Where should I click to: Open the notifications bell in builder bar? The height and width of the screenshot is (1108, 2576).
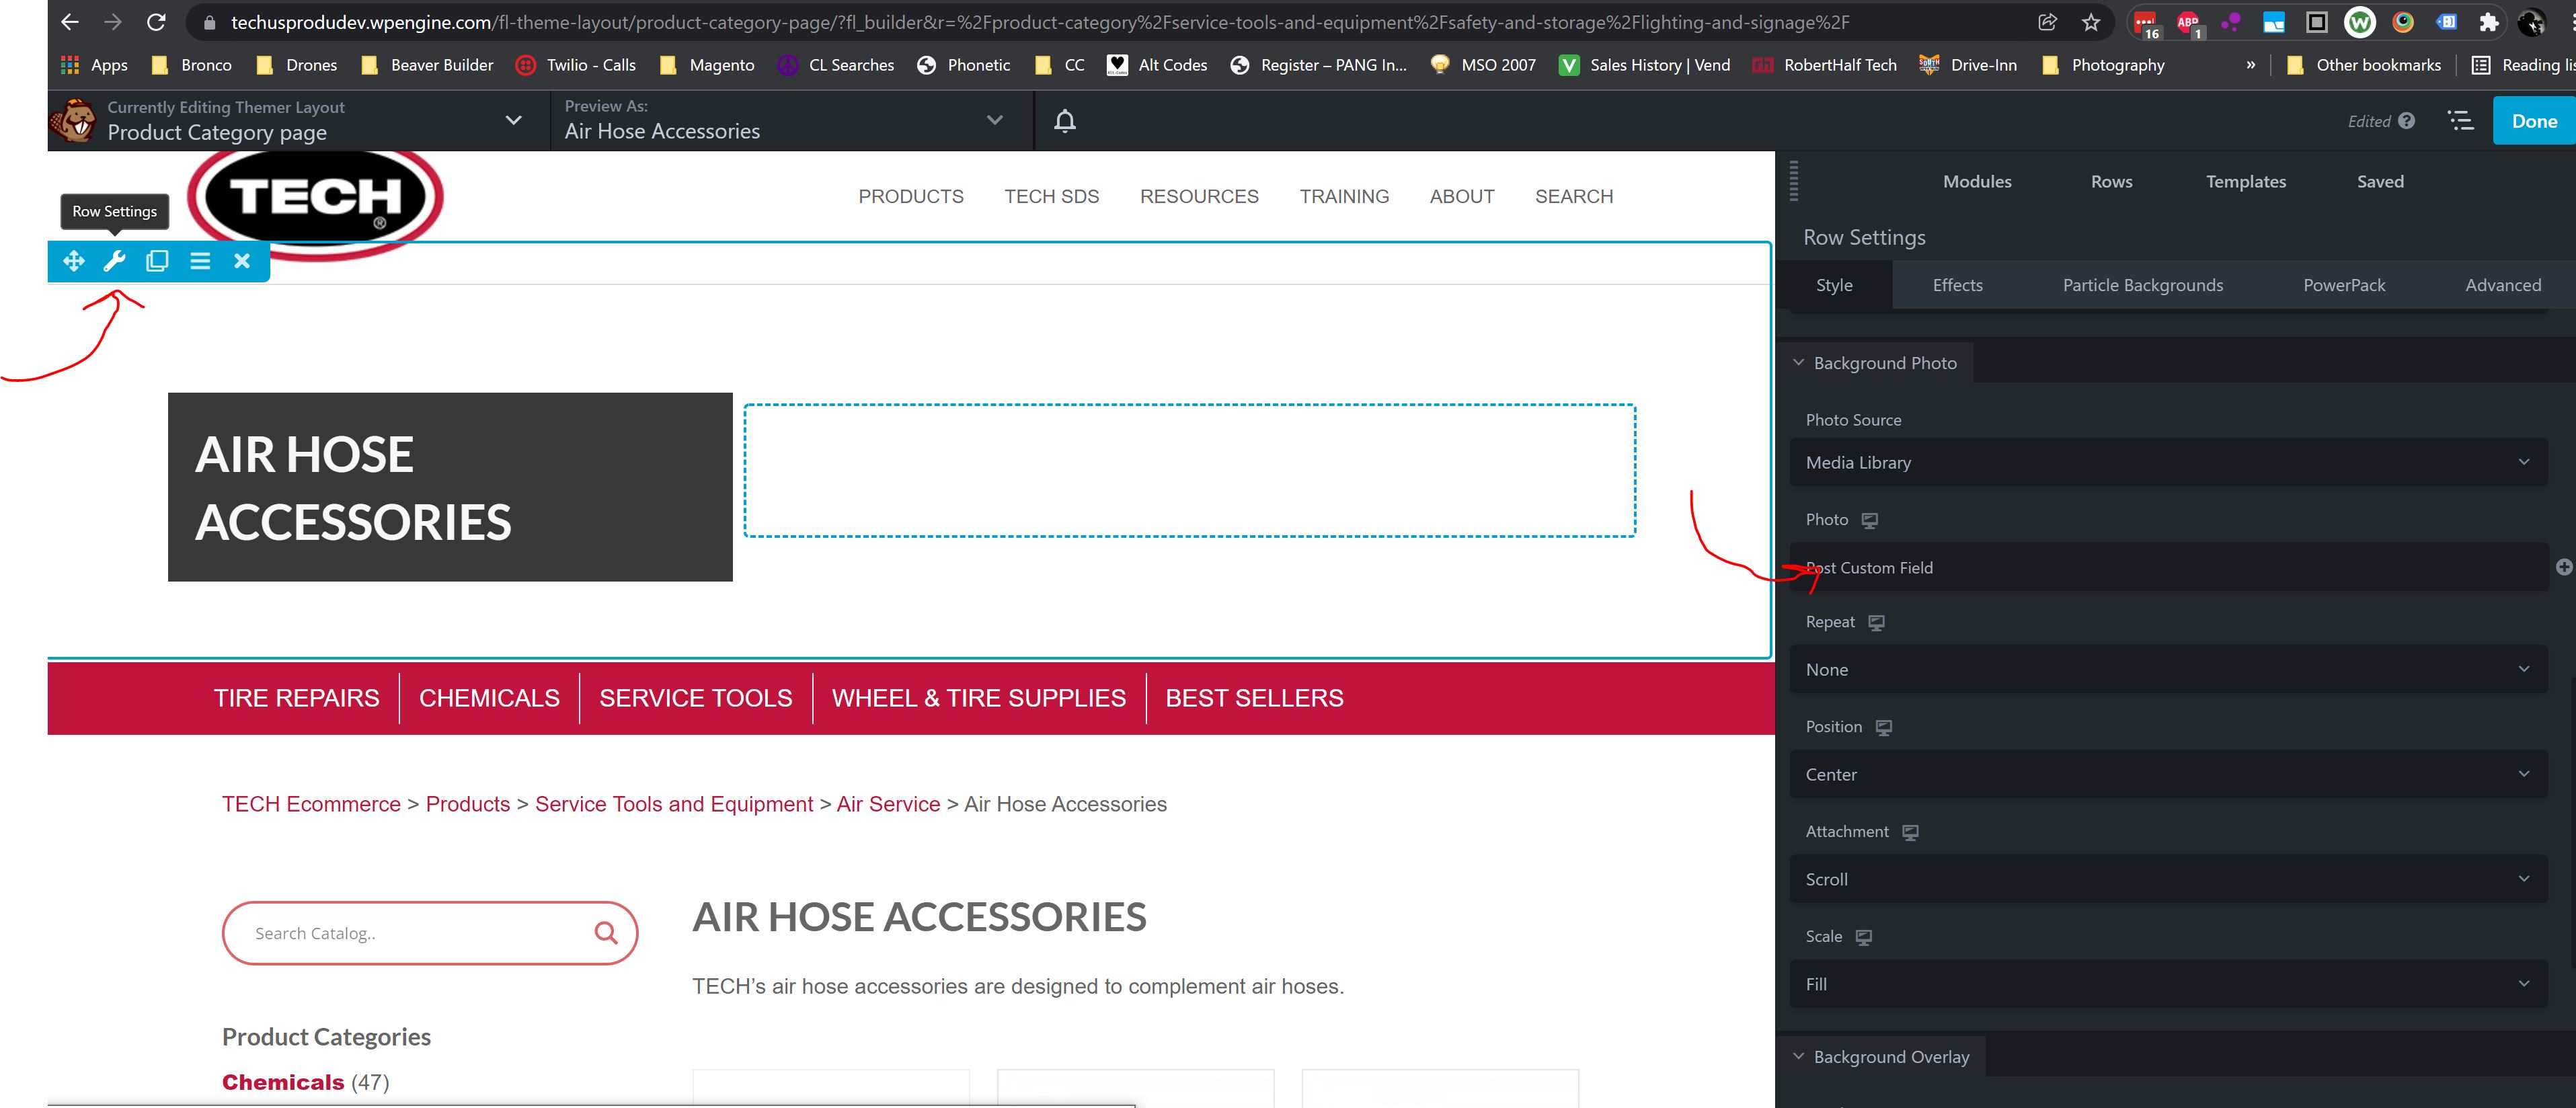click(1065, 121)
